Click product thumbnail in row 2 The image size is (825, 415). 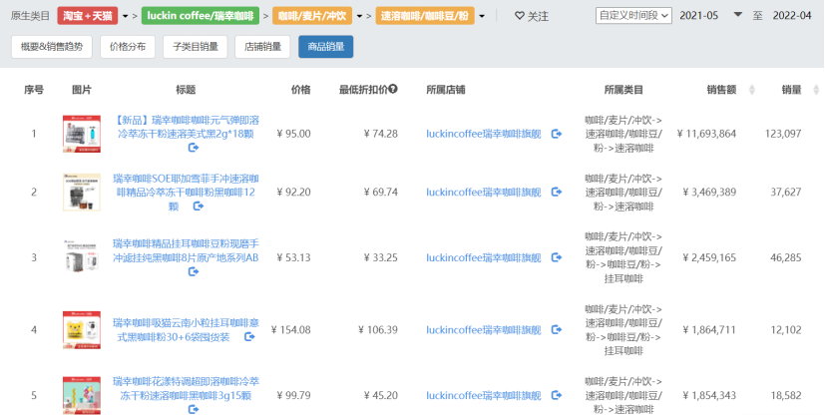[82, 192]
